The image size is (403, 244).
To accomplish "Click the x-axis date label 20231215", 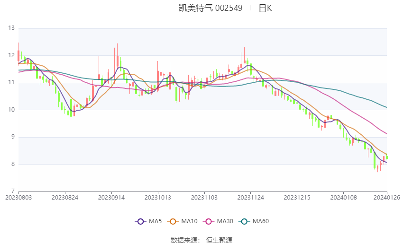I will pos(297,198).
